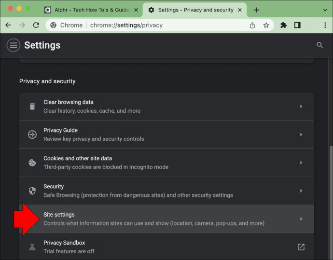Open the Security settings row
This screenshot has height=260, width=333.
click(x=166, y=191)
